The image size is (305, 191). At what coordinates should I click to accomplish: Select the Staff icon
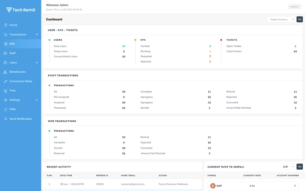[5, 53]
